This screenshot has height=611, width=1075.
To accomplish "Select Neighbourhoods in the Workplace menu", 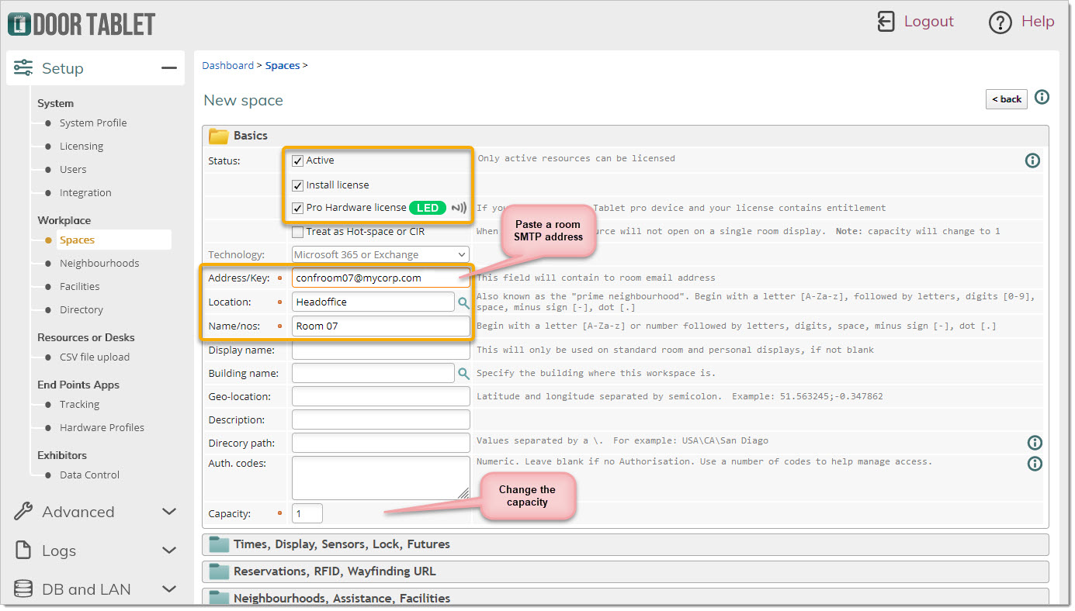I will coord(99,264).
